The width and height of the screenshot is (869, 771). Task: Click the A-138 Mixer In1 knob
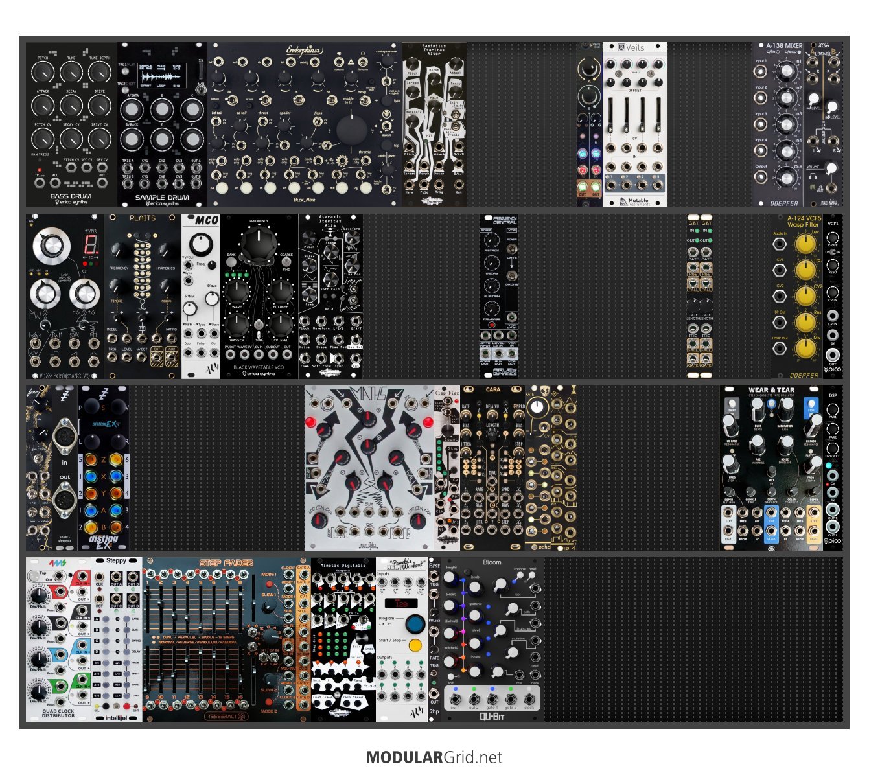pos(785,71)
